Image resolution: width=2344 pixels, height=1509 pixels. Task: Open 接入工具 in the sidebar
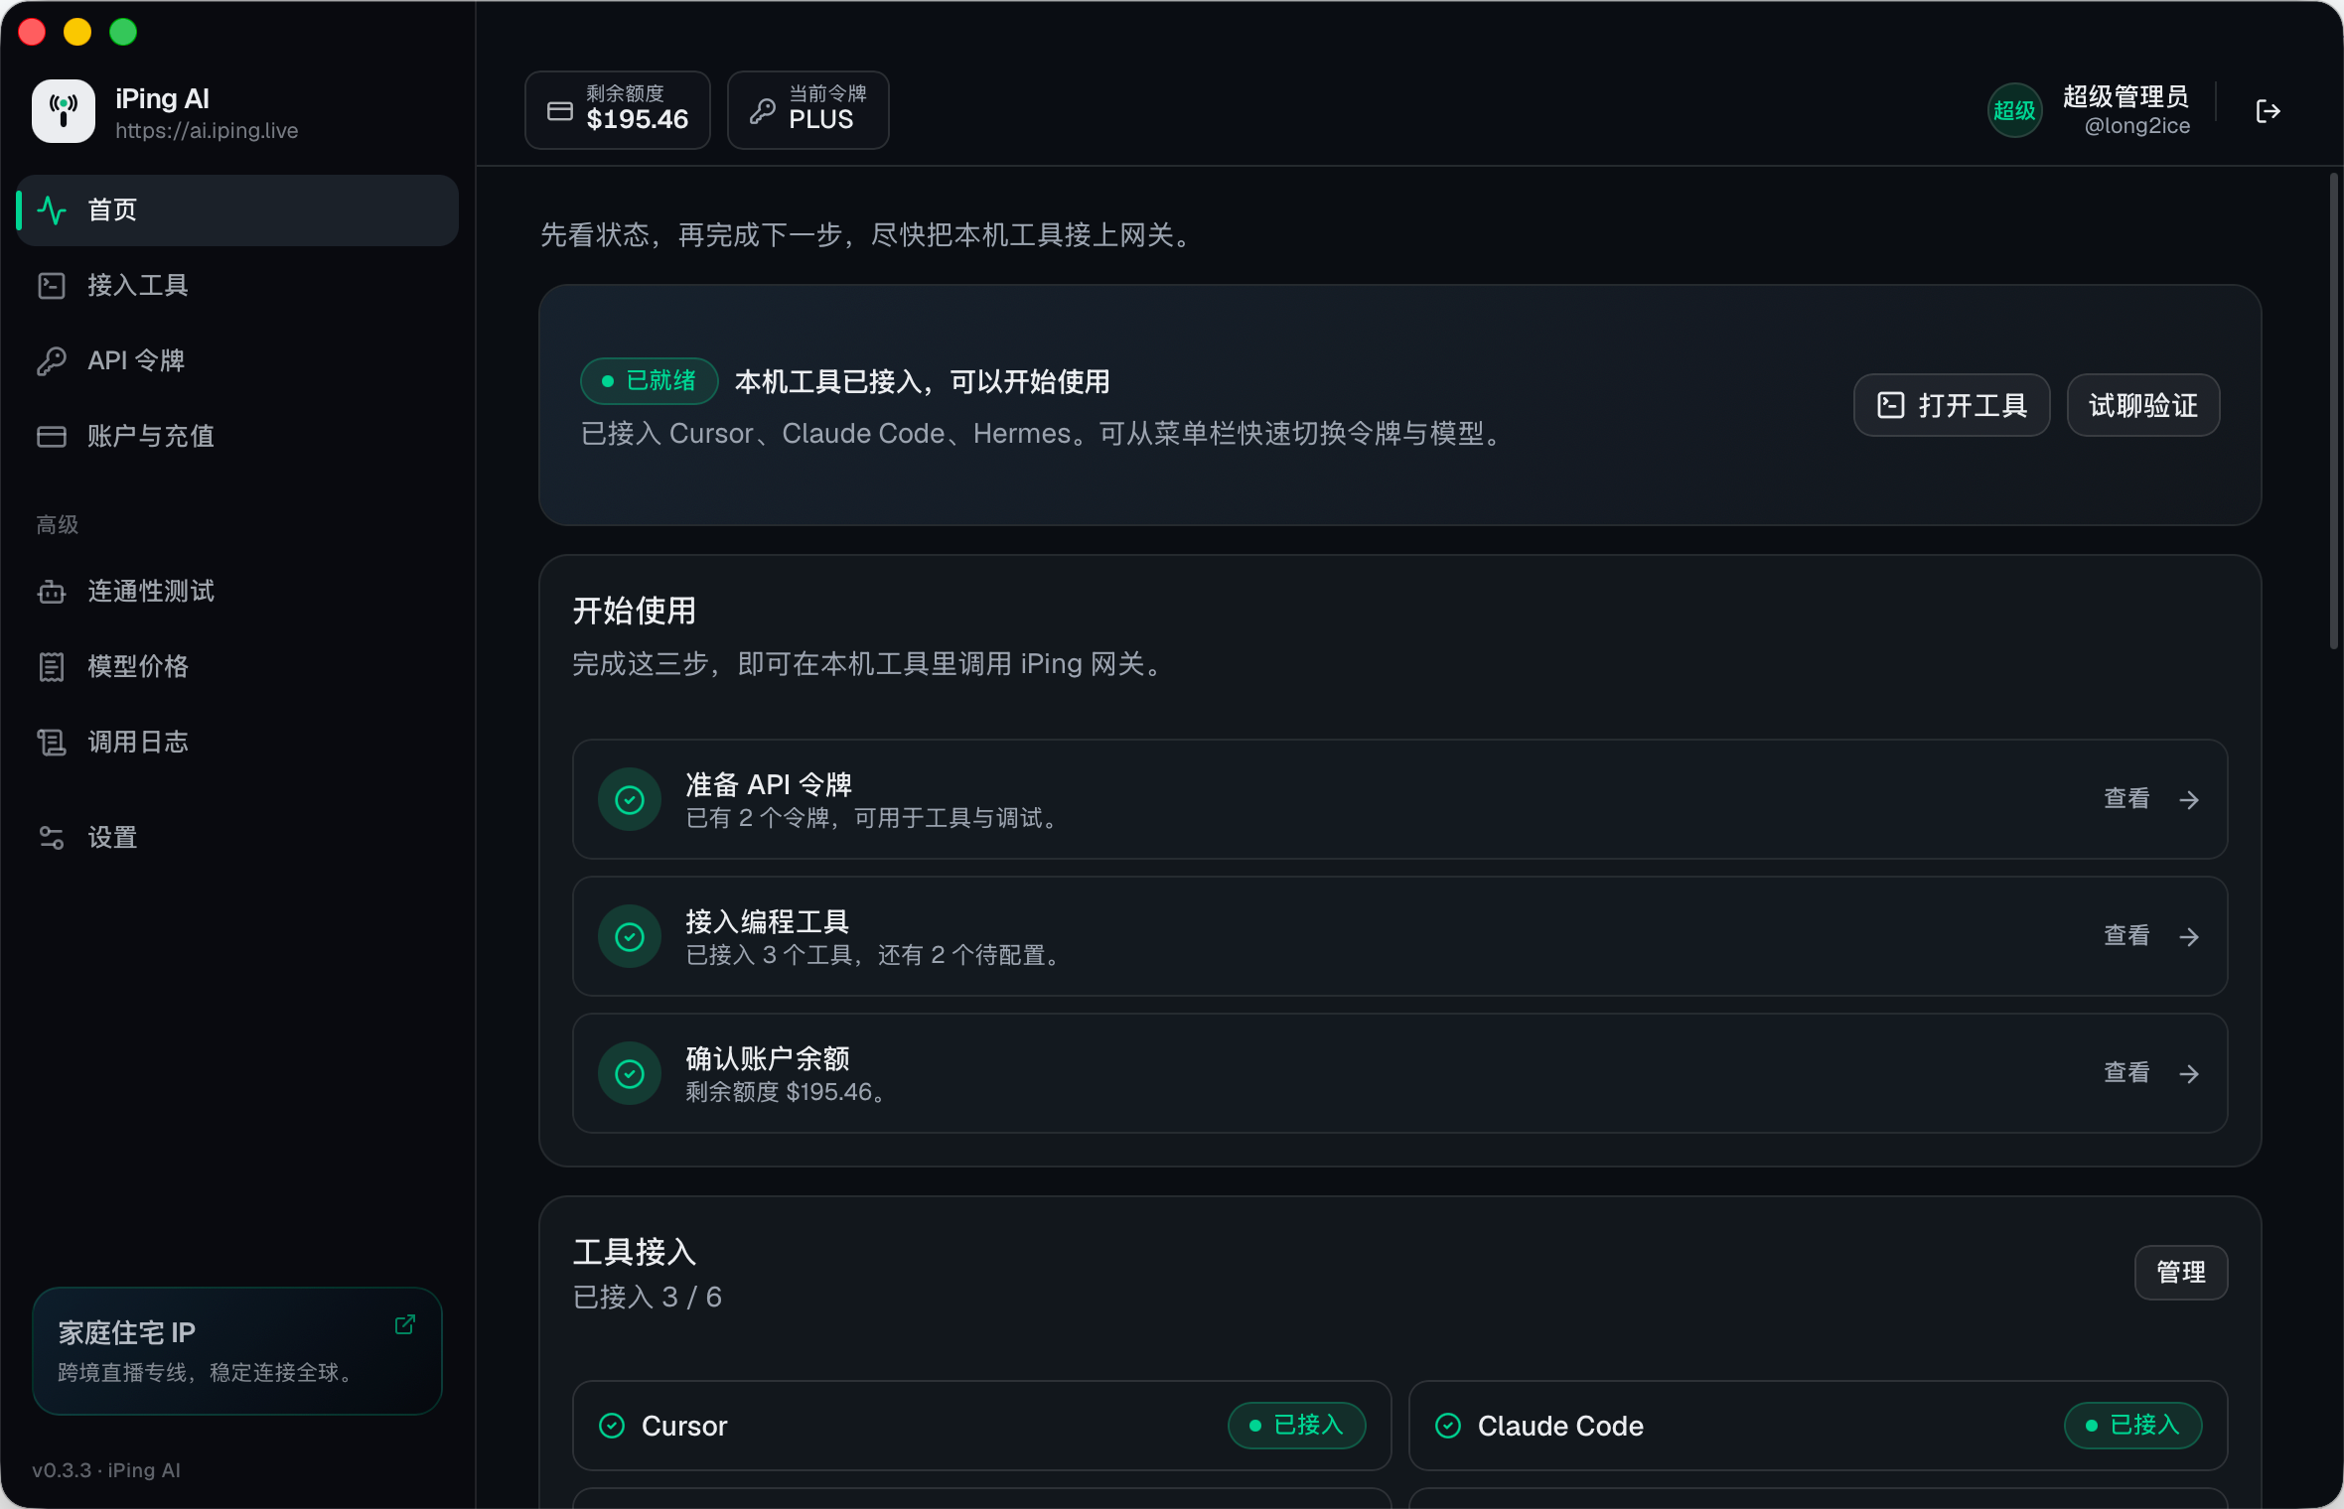tap(238, 286)
